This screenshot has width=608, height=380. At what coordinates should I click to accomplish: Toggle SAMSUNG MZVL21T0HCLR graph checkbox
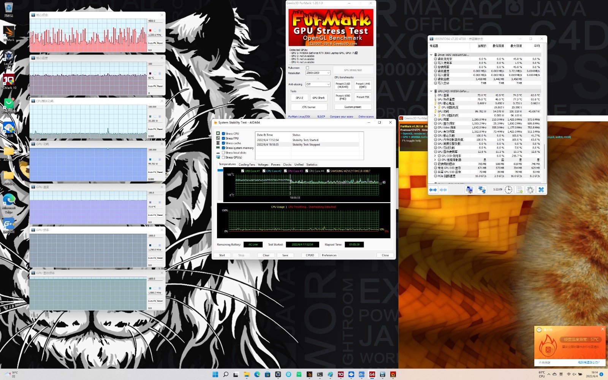point(328,171)
